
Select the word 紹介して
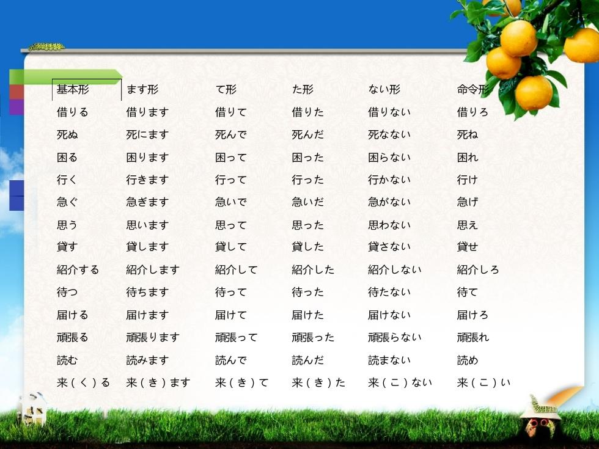[x=237, y=270]
